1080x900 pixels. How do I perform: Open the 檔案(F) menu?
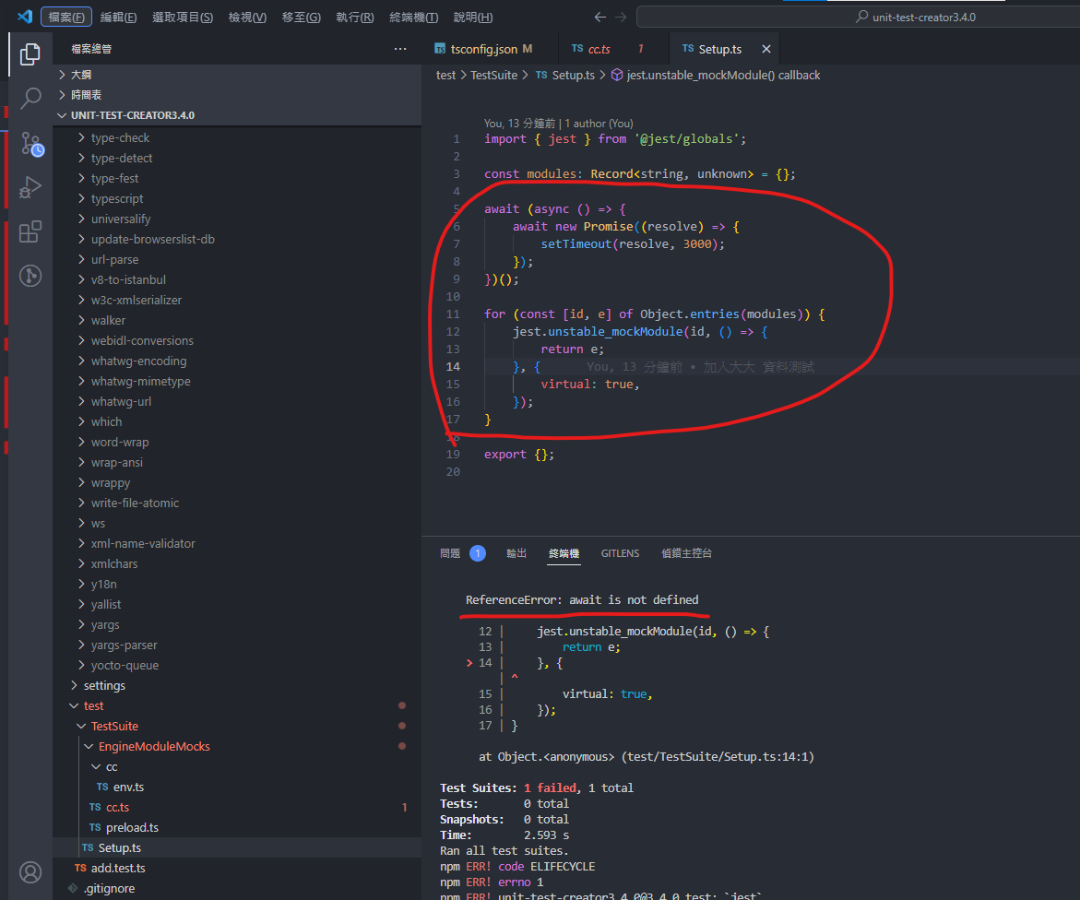66,18
